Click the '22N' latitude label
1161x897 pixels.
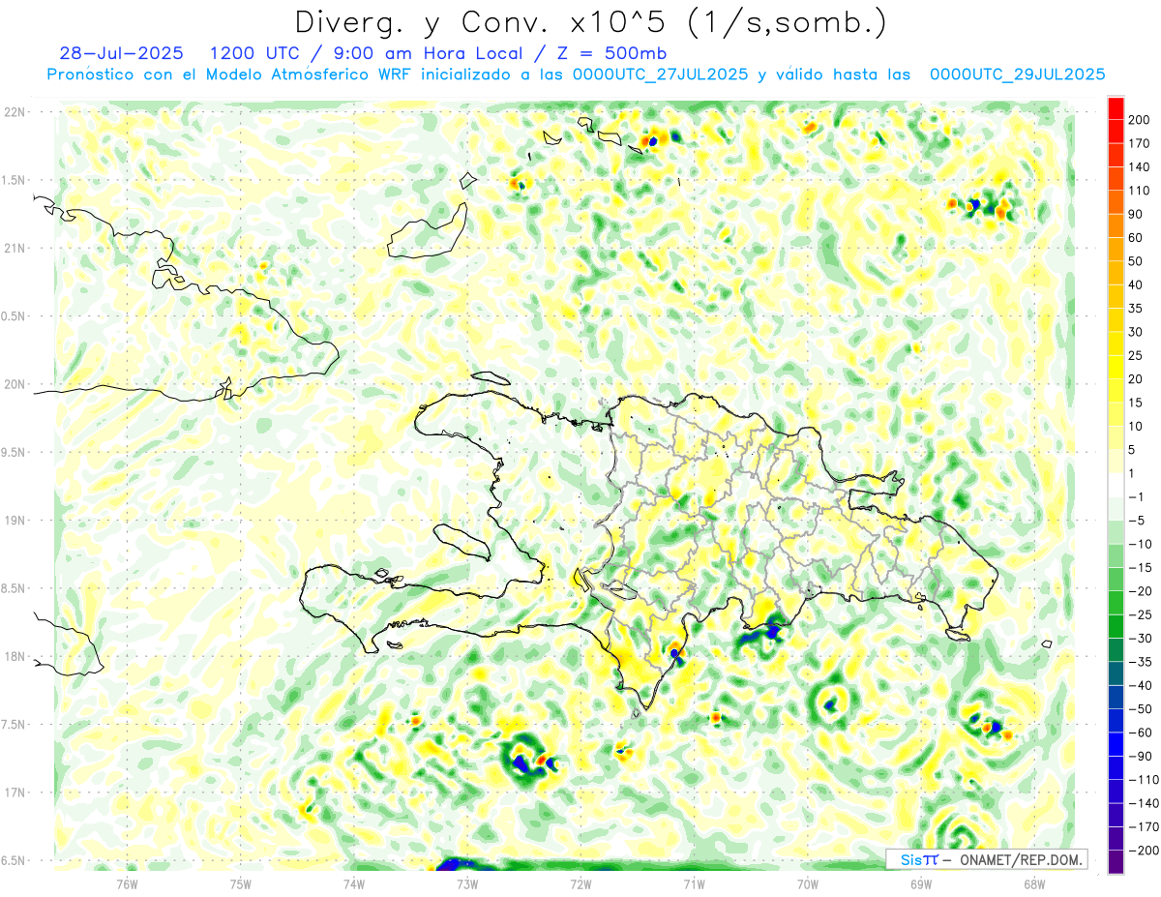coord(15,112)
